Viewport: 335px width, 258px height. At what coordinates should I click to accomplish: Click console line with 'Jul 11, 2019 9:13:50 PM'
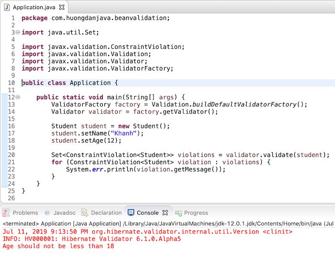(147, 232)
